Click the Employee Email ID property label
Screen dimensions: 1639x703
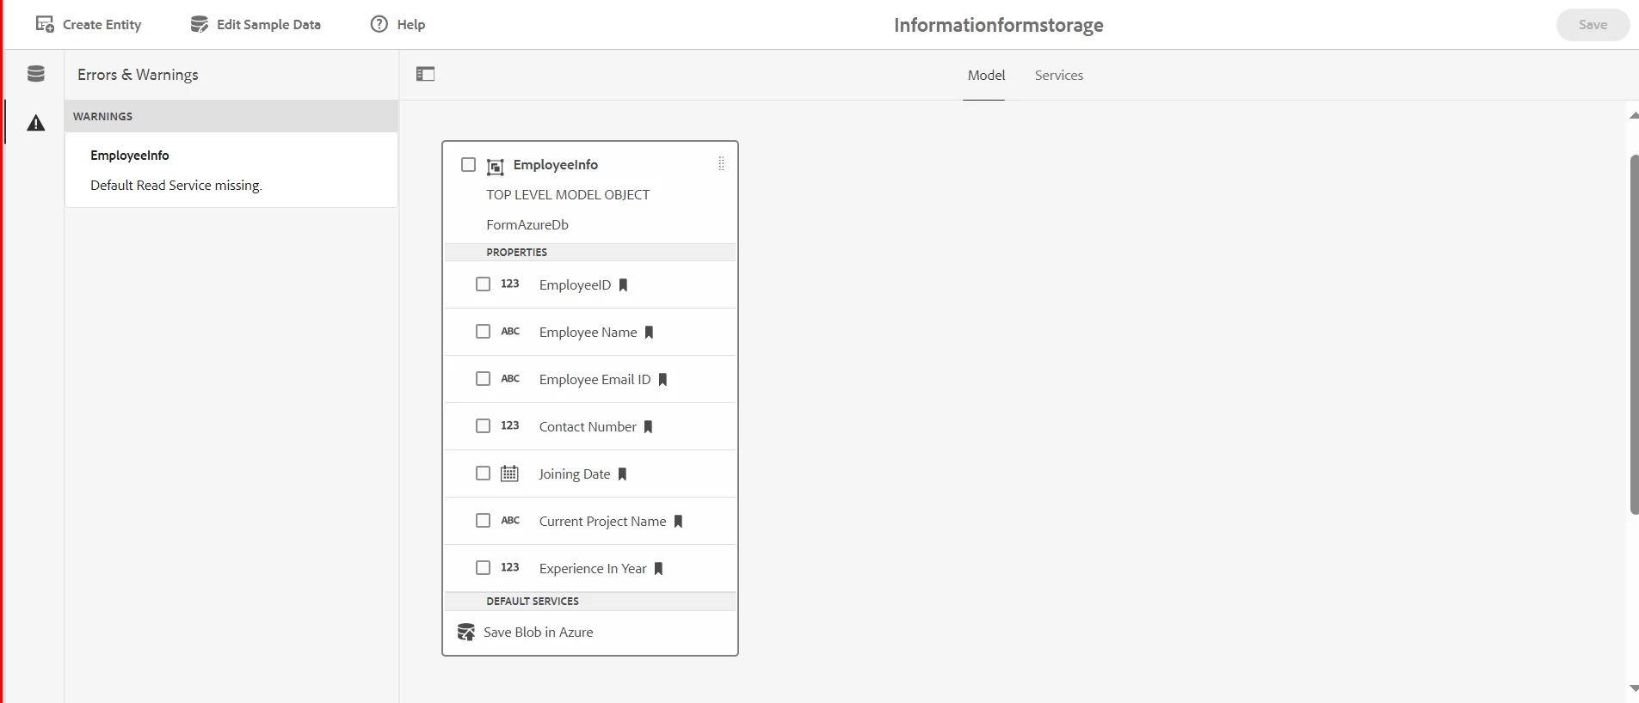(x=595, y=379)
